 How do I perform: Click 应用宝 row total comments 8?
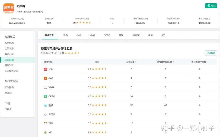coord(131,114)
